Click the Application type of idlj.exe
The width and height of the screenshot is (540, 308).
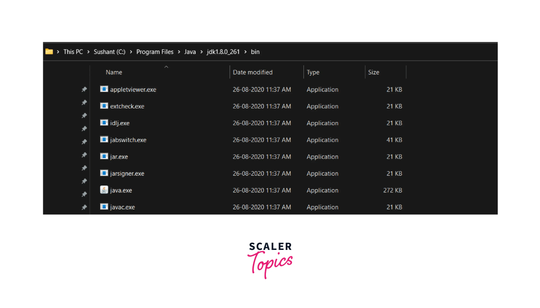[322, 123]
